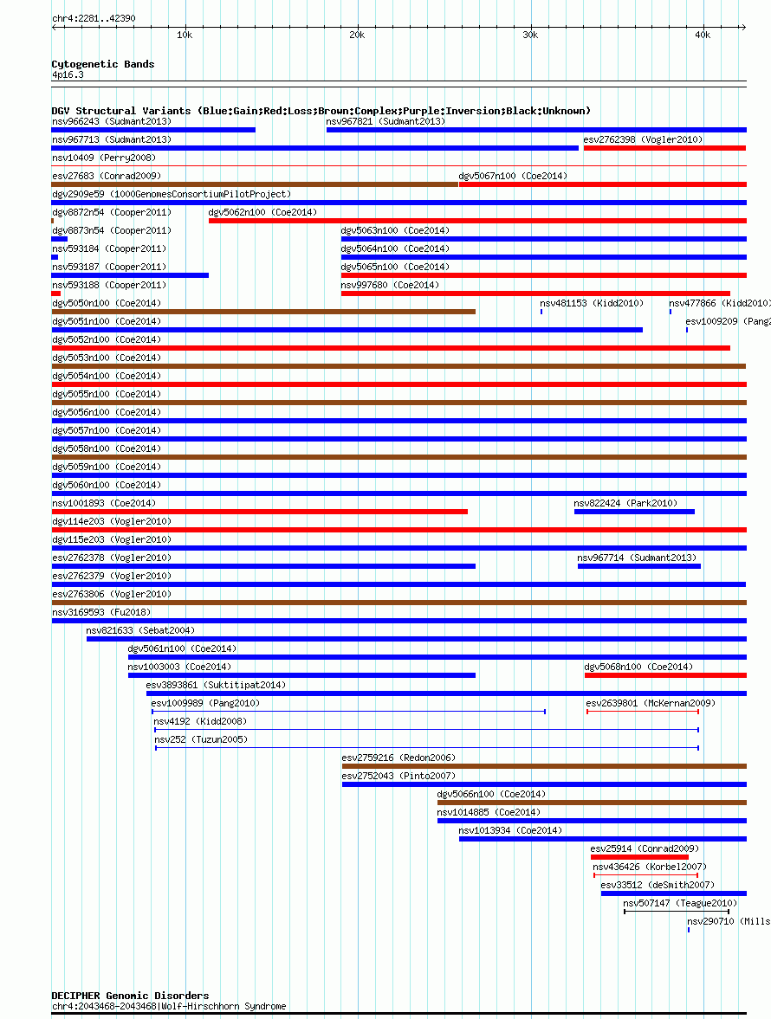Click dgv5068n100 (Coe2014) red variant

(665, 676)
